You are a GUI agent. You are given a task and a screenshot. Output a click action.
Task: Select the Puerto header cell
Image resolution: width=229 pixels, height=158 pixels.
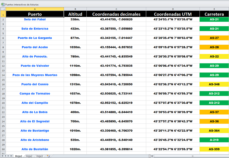coord(35,14)
